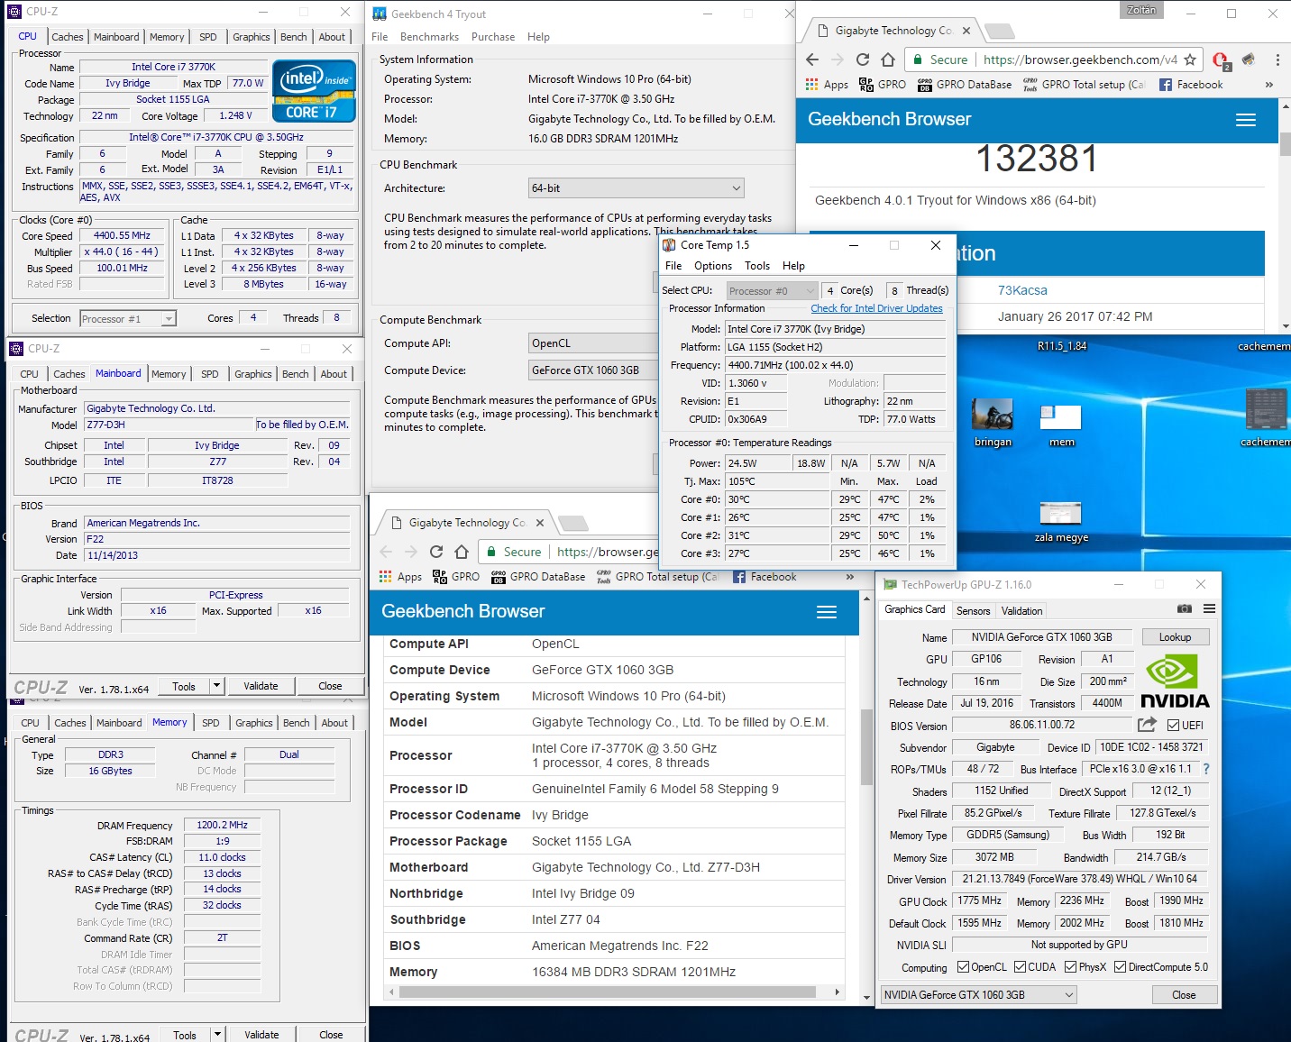
Task: Toggle the UEFI checkbox in GPU-Z
Action: (1173, 726)
